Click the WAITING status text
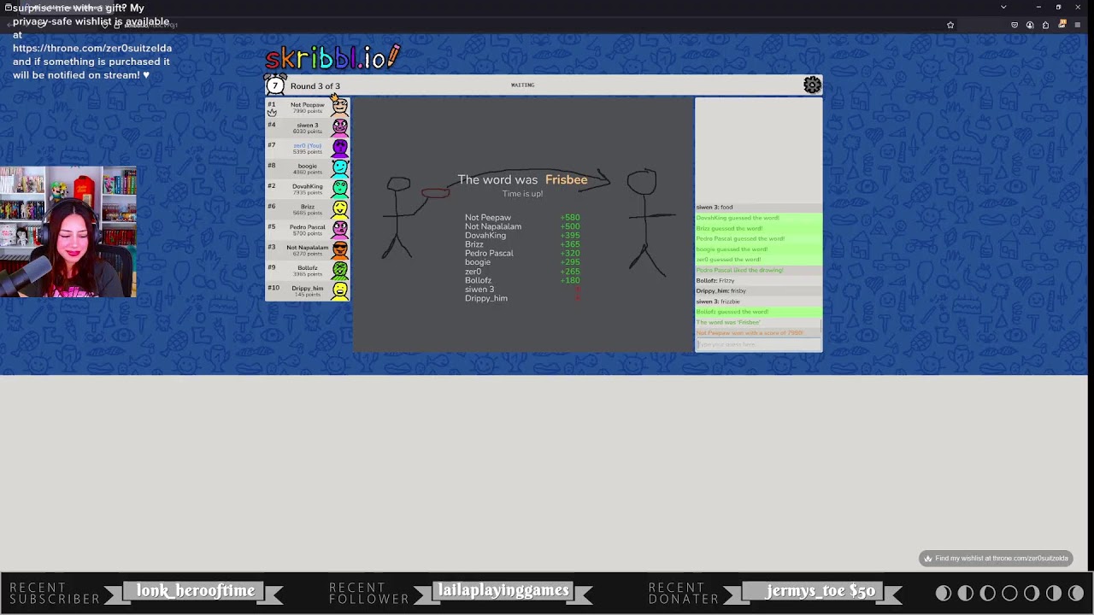1094x615 pixels. point(522,85)
